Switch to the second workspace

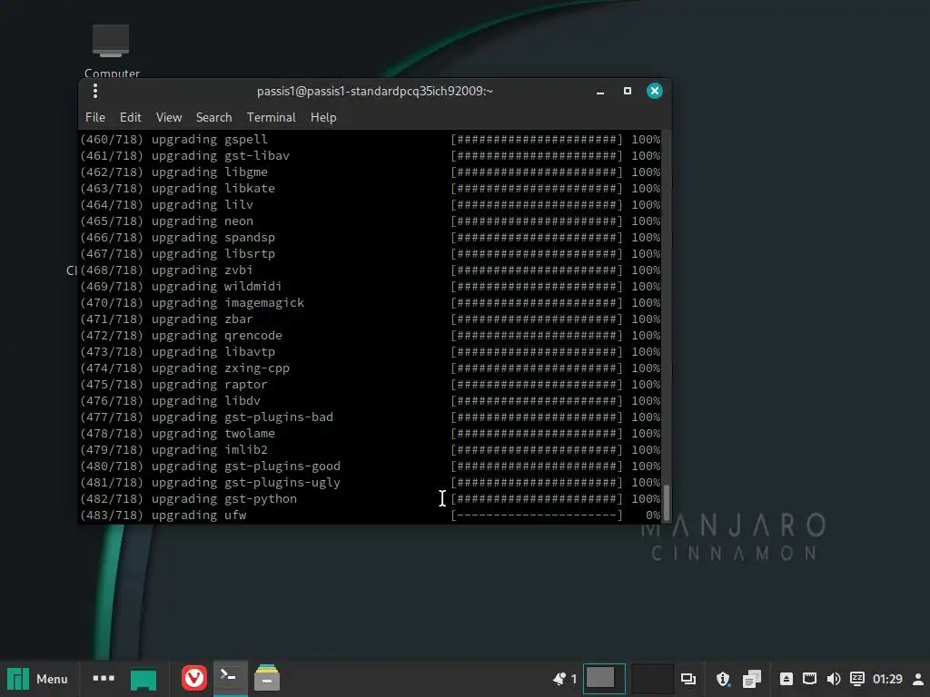pyautogui.click(x=652, y=679)
